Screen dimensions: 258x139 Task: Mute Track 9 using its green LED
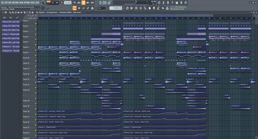click(x=36, y=56)
